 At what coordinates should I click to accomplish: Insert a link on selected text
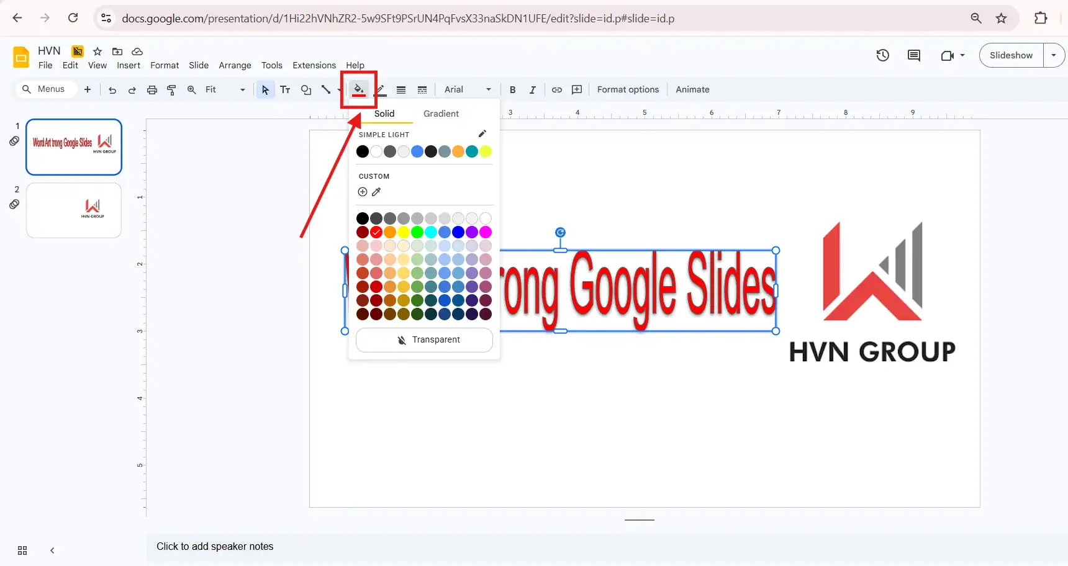click(x=556, y=89)
